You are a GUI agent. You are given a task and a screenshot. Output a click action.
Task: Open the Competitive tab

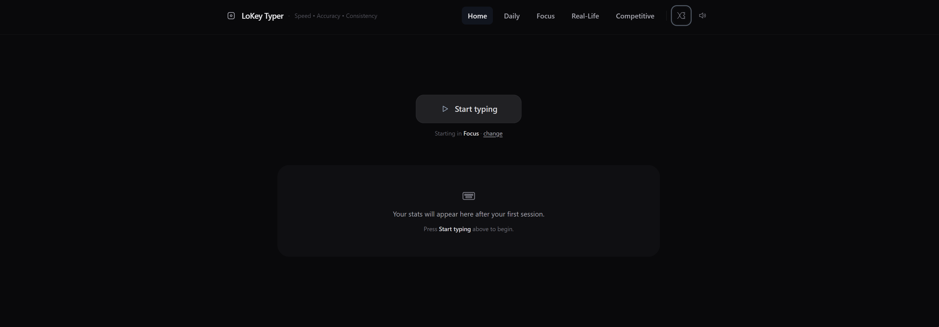(635, 16)
